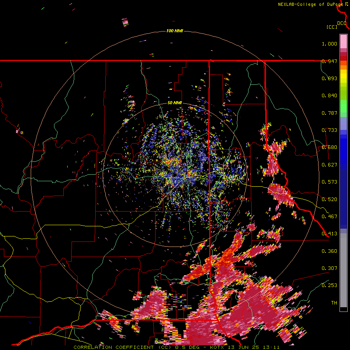Click the KOTX 13 JUN 25 13:11 timestamp
350x350 pixels.
(x=245, y=347)
